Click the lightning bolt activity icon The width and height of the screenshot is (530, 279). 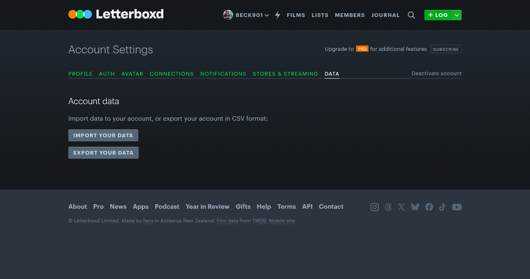point(277,15)
